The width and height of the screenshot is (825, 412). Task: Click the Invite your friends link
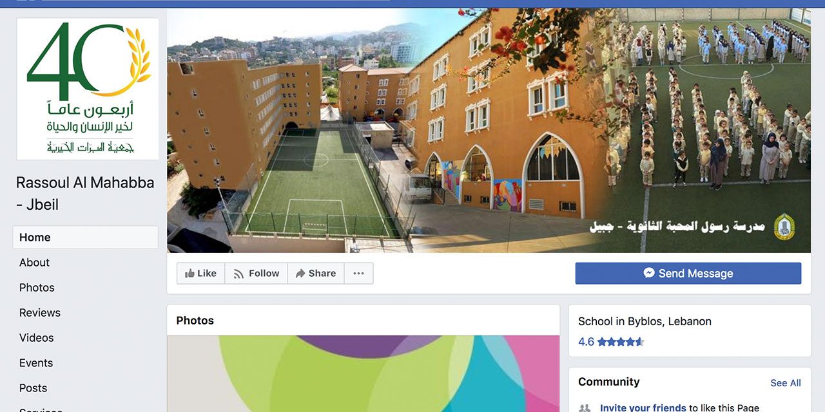[643, 407]
